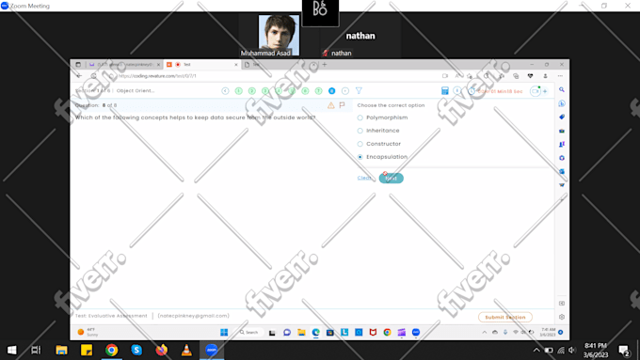
Task: Go to question 3 bubble
Action: (265, 91)
